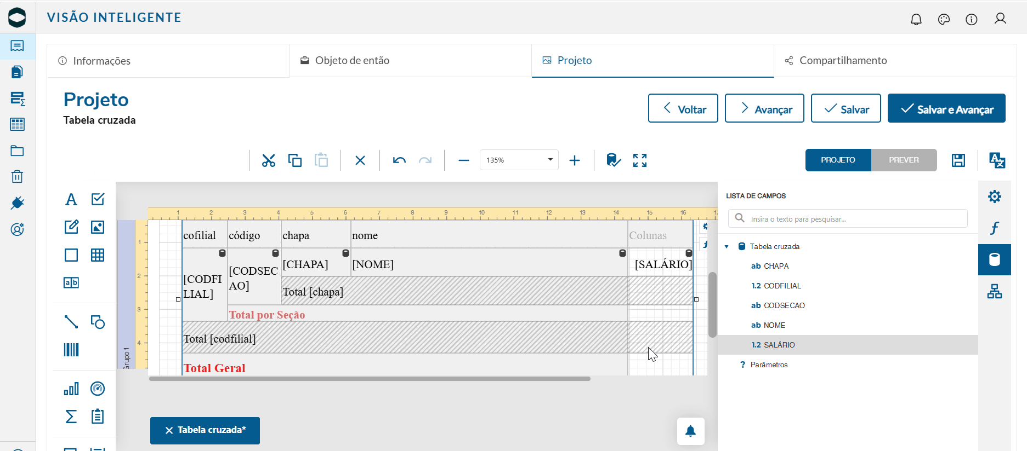Toggle fullscreen designer mode
The image size is (1027, 451).
640,160
